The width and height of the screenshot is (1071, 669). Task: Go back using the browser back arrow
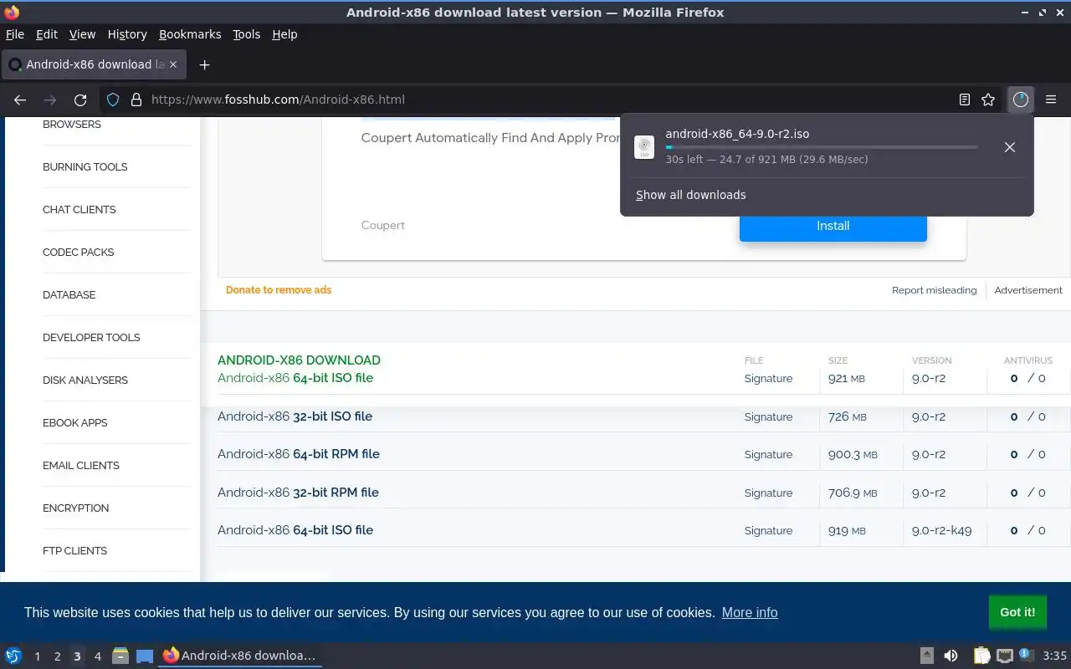pyautogui.click(x=20, y=100)
